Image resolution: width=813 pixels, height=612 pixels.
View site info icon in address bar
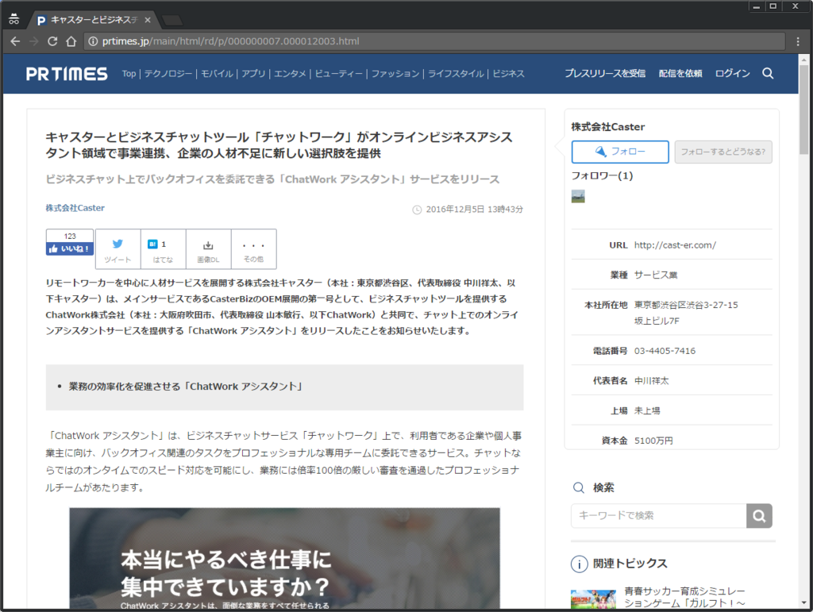click(93, 41)
